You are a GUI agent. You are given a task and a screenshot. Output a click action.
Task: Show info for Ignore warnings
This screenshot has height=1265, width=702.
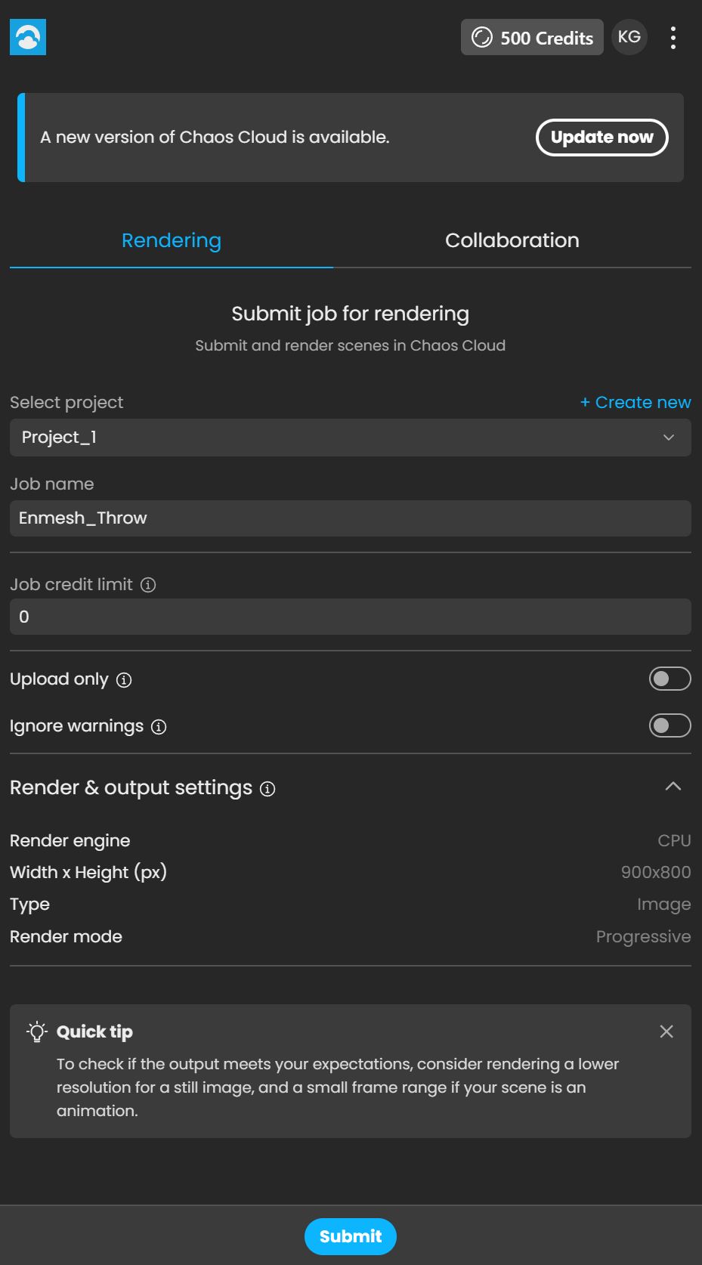[x=159, y=727]
